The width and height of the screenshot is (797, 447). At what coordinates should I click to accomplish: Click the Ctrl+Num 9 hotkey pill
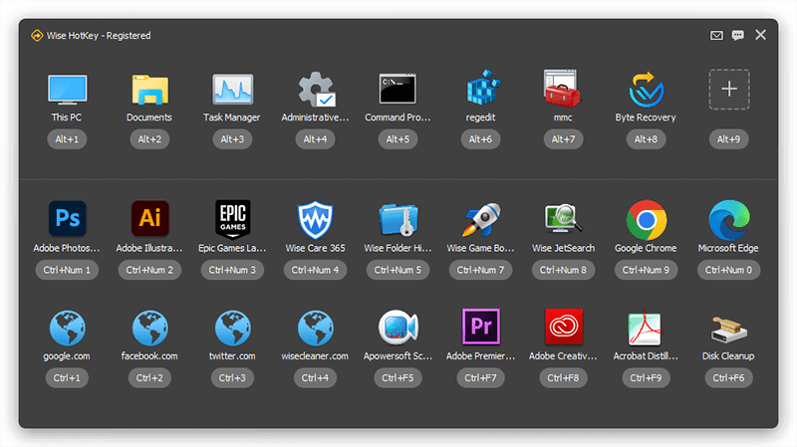click(646, 270)
